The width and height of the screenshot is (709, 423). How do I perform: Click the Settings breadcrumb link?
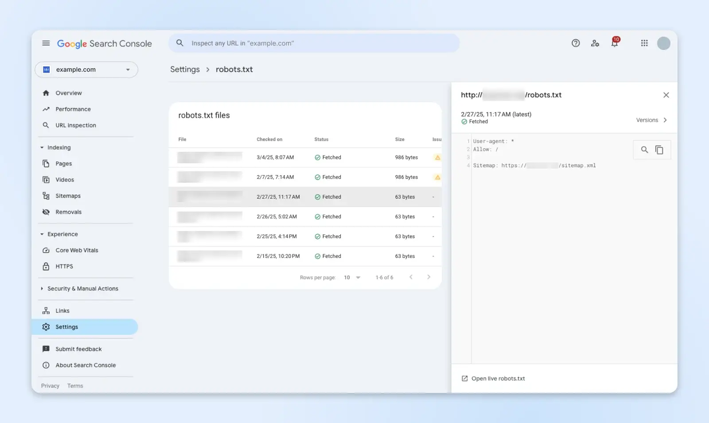click(185, 69)
